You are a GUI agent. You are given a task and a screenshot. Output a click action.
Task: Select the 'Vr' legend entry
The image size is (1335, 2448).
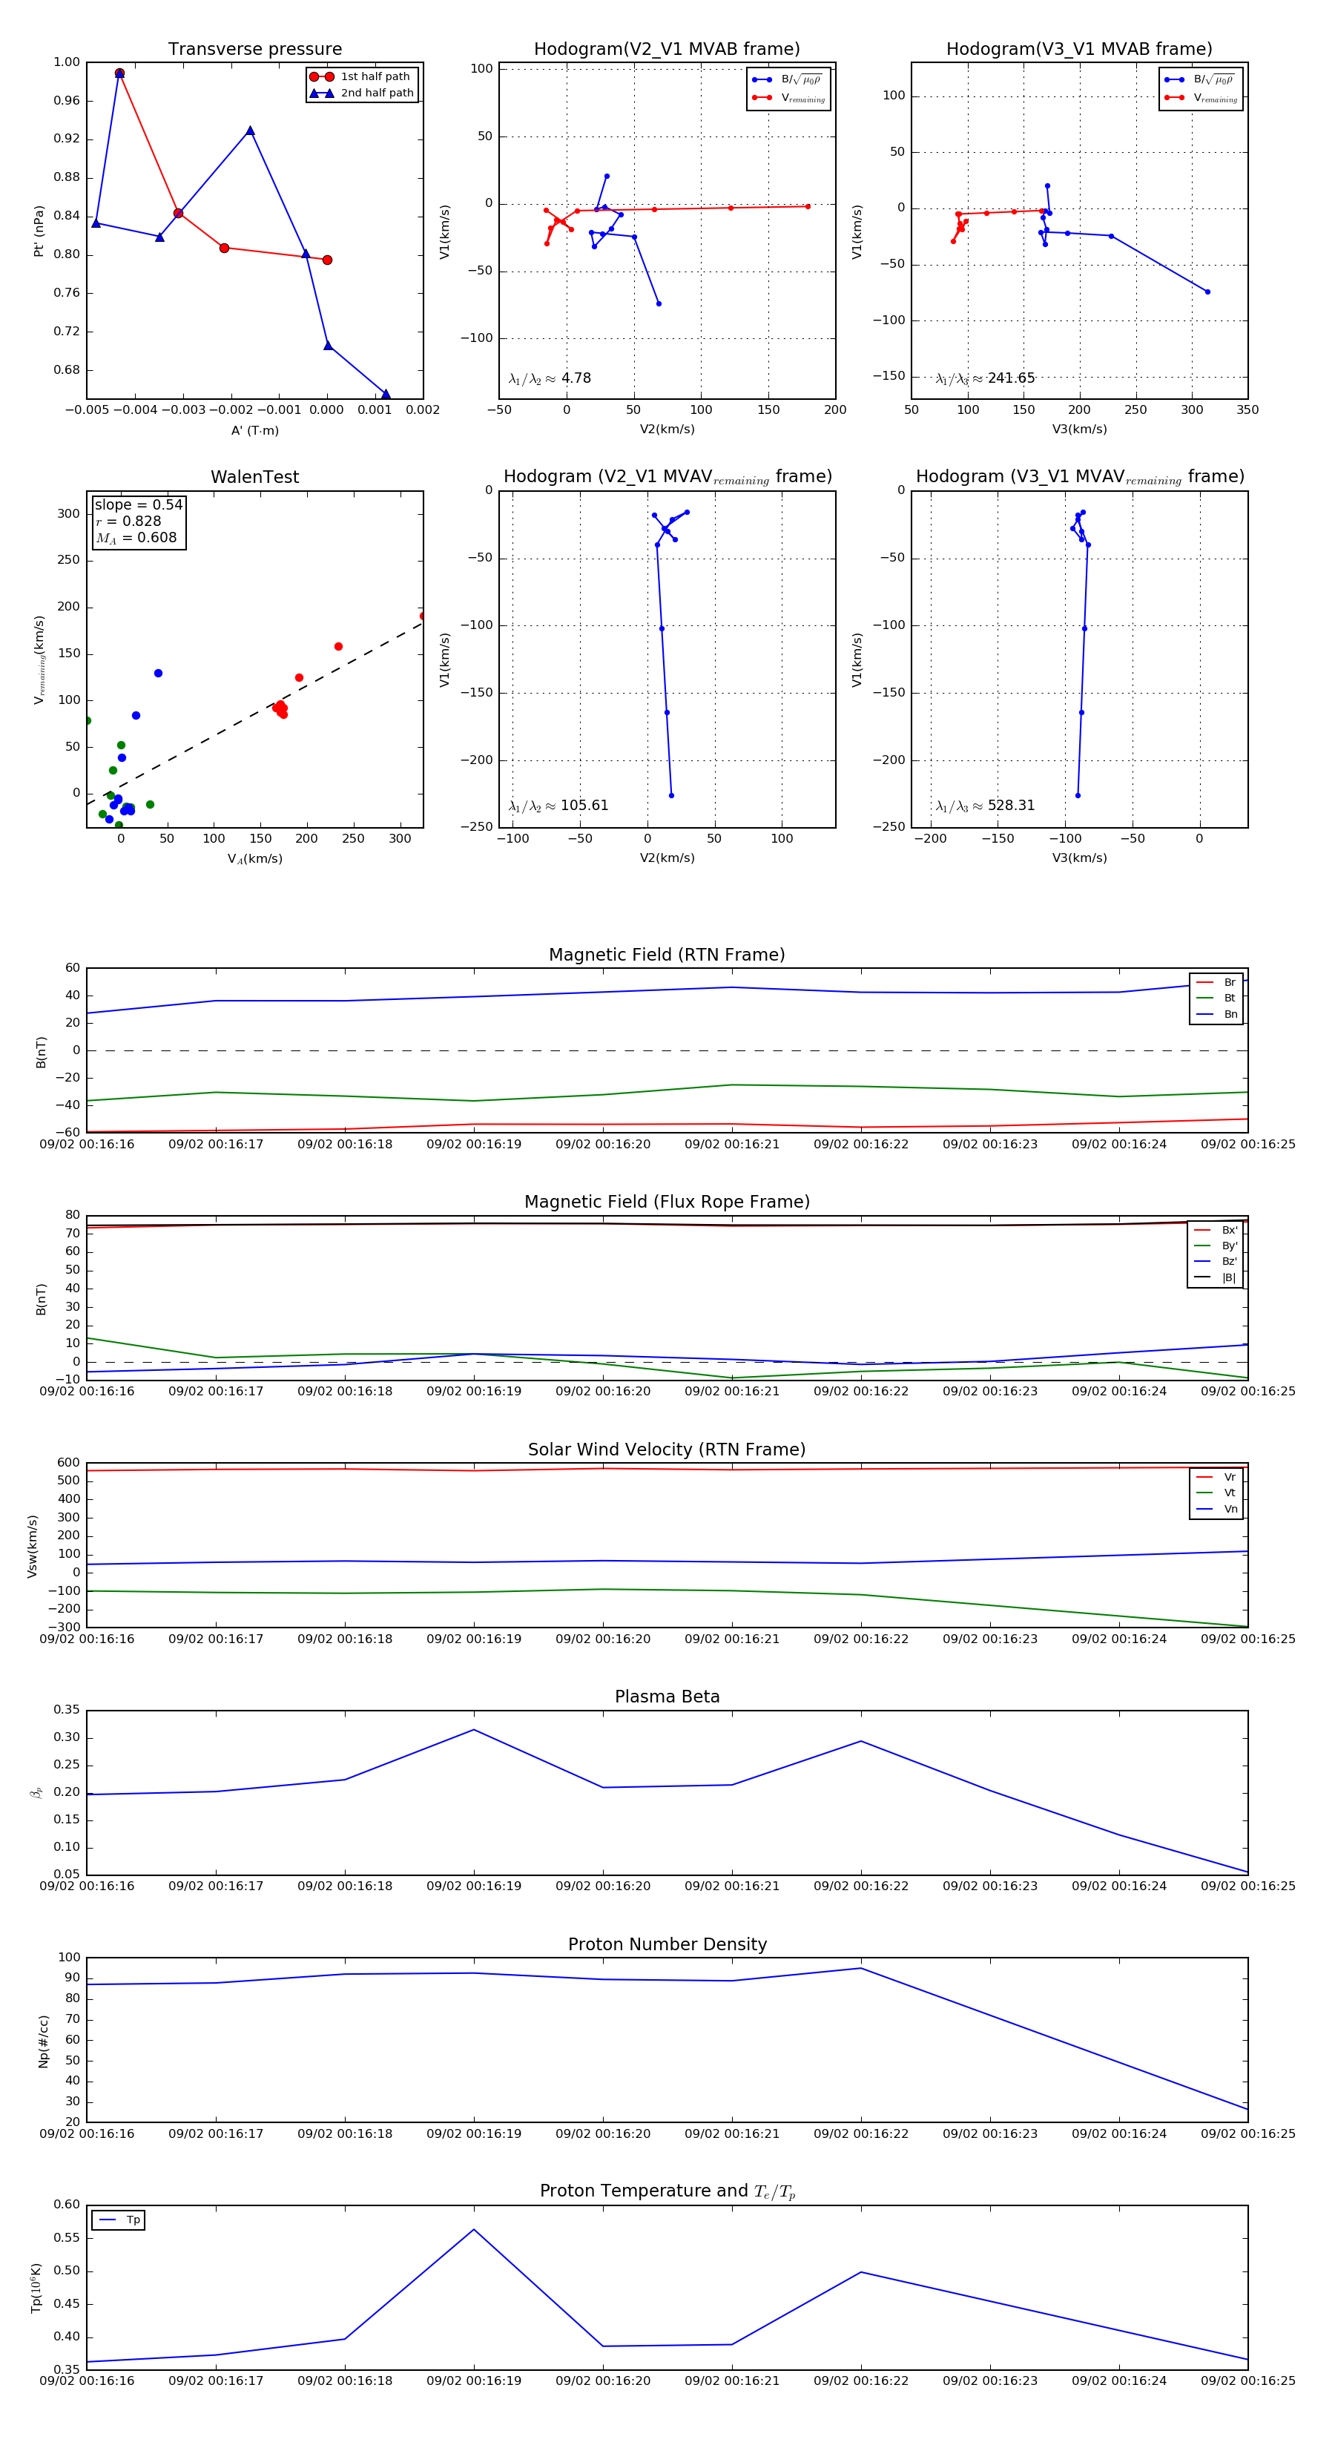point(1216,1477)
